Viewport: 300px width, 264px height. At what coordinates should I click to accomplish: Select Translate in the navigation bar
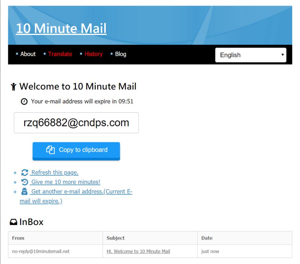point(60,54)
